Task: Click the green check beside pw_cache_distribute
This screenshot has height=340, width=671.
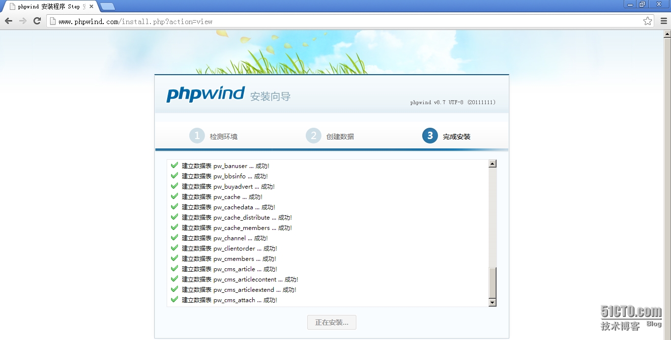Action: [175, 217]
